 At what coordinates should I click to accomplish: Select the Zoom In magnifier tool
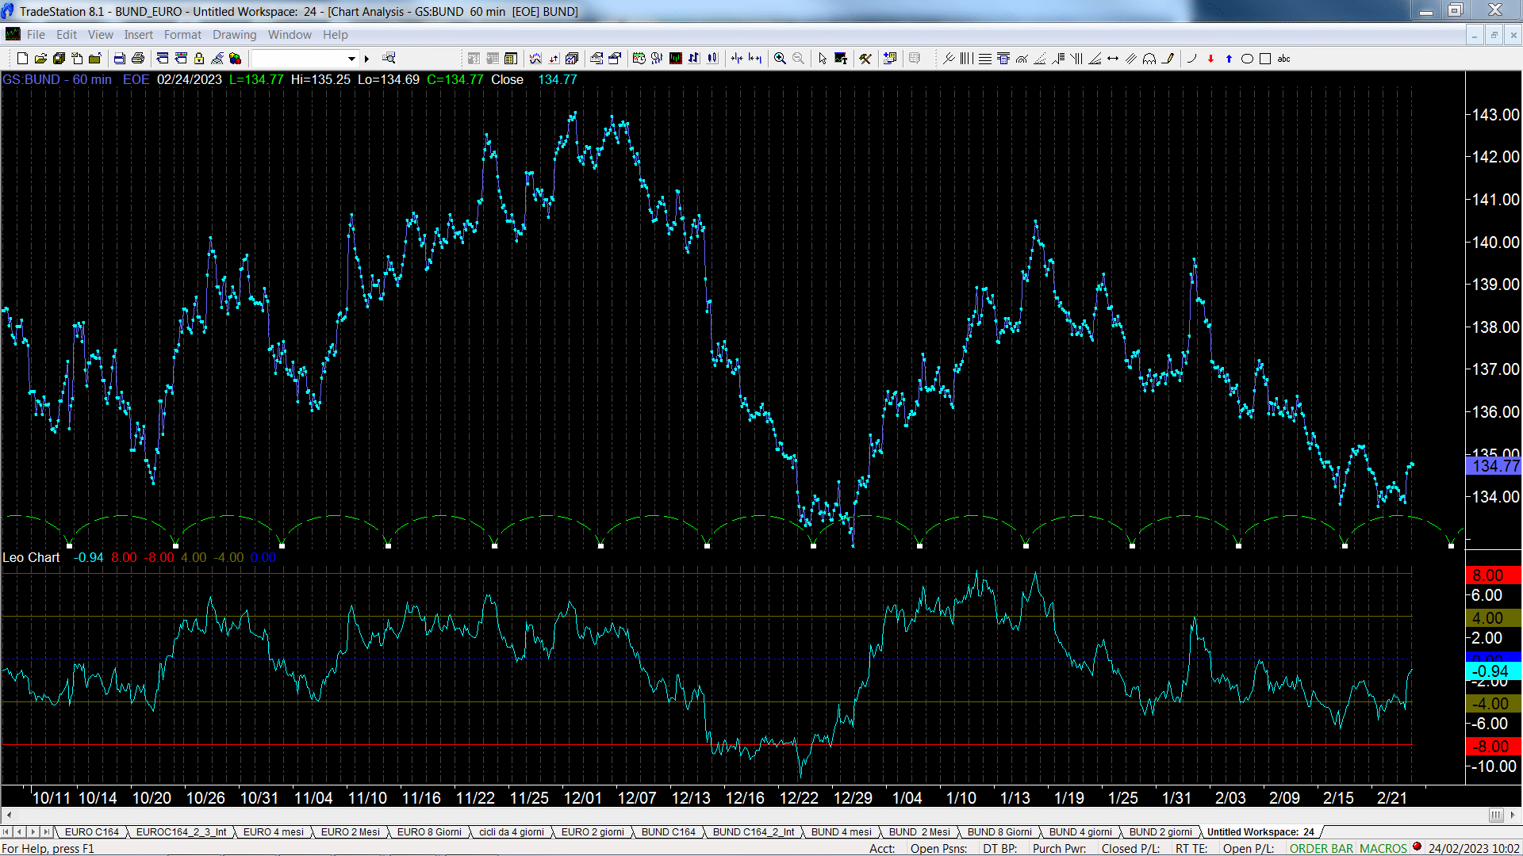click(x=780, y=59)
